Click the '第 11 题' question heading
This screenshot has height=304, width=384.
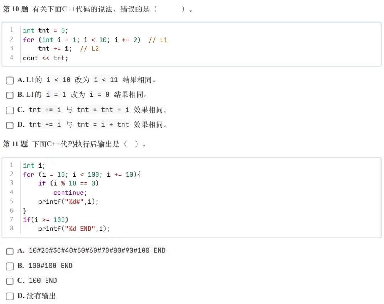point(15,144)
